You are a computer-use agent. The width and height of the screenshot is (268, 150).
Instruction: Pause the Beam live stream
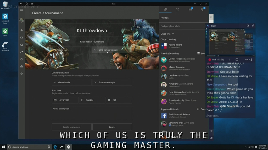click(x=229, y=60)
